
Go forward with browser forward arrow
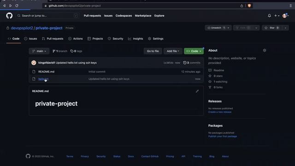point(11,6)
